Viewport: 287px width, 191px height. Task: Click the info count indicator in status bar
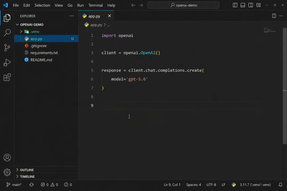pos(68,185)
